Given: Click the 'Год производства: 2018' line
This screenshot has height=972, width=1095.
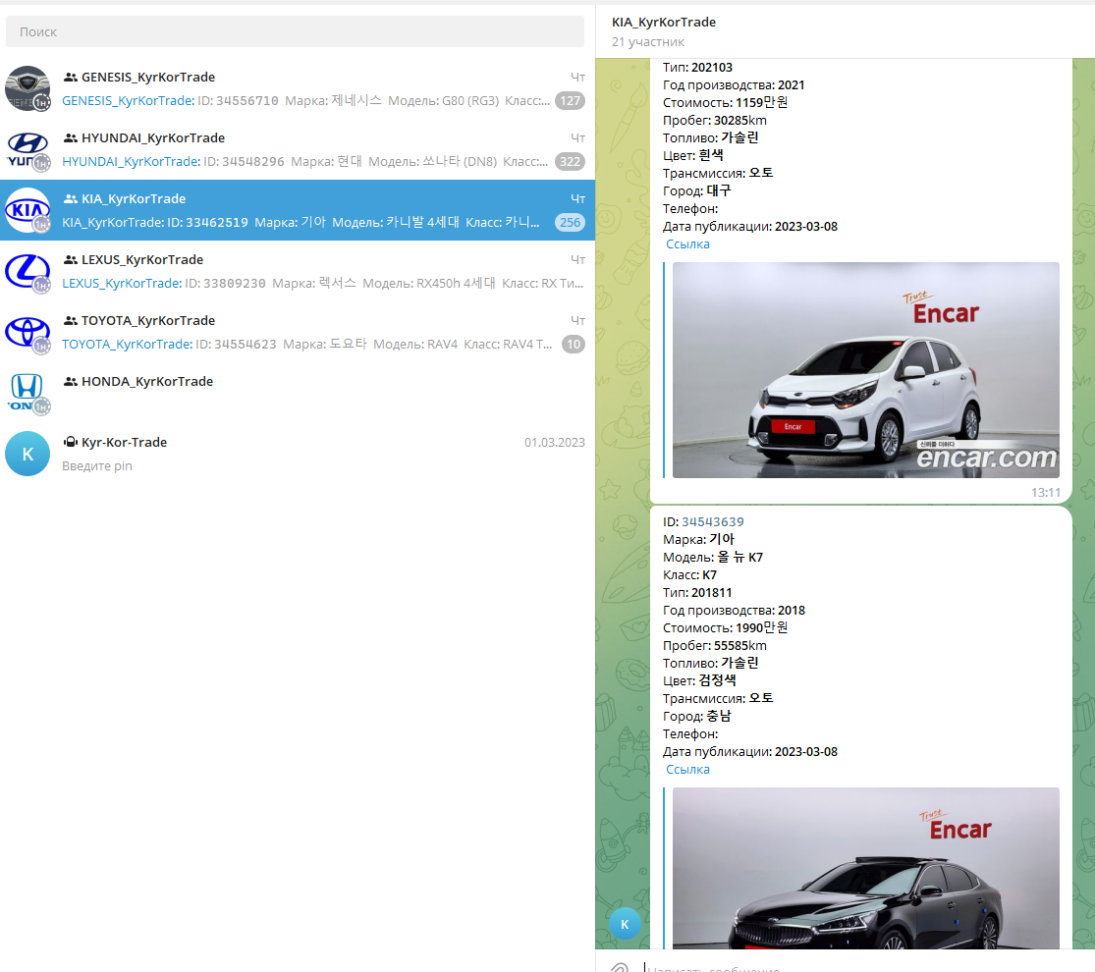Looking at the screenshot, I should 734,611.
